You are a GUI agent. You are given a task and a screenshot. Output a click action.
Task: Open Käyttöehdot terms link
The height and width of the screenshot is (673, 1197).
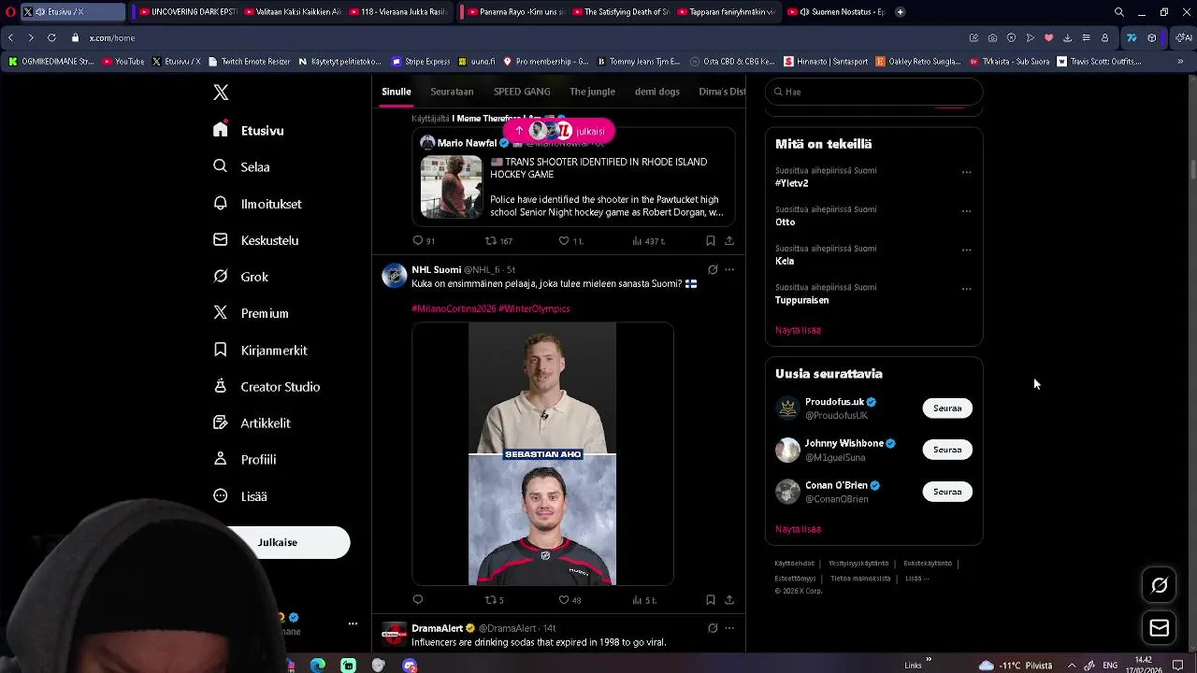pyautogui.click(x=794, y=564)
